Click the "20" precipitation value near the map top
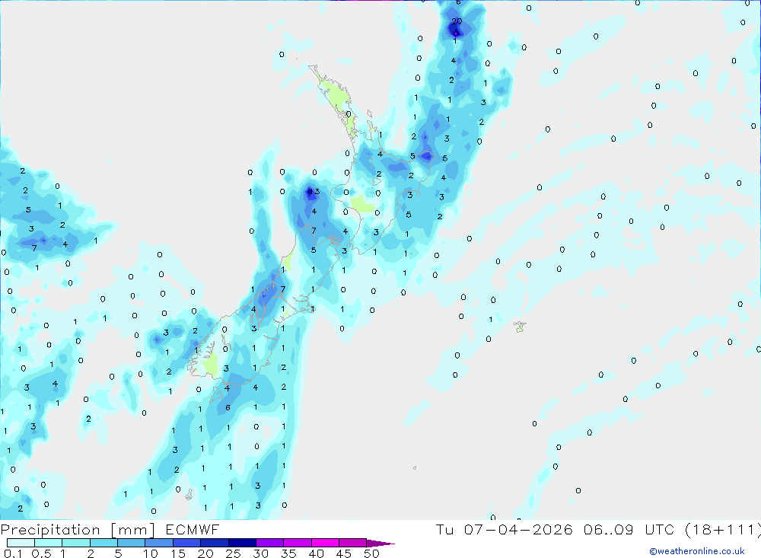 tap(457, 21)
